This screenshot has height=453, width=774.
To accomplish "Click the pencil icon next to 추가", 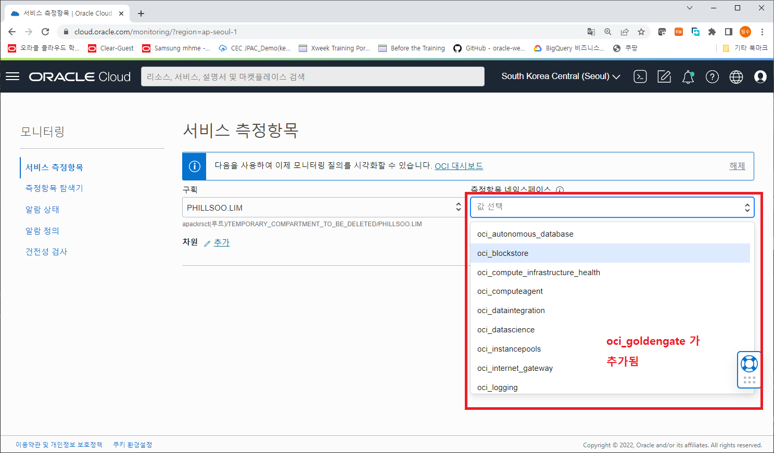I will 207,243.
